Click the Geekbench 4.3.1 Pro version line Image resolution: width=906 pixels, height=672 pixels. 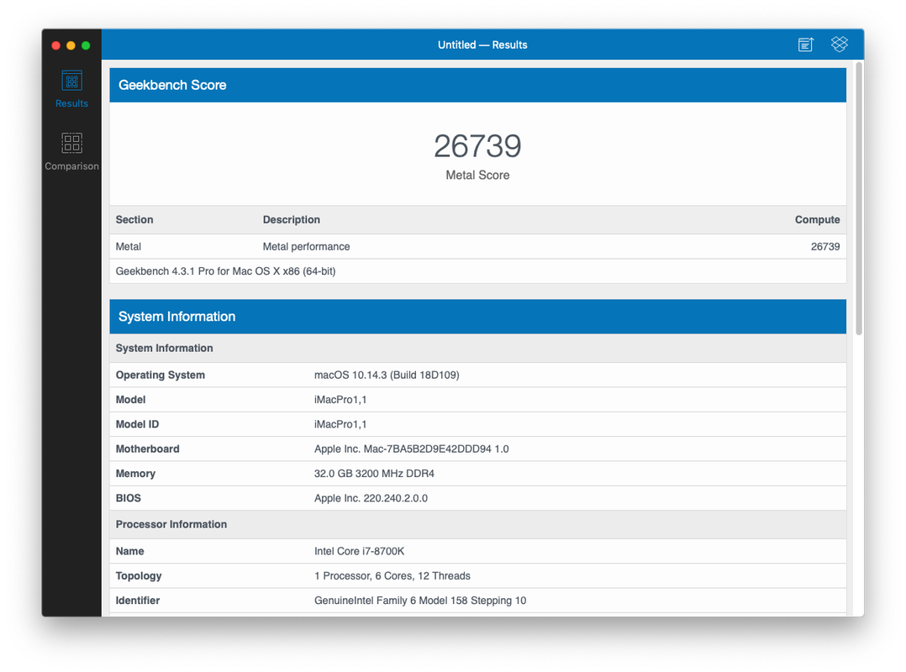pos(225,270)
